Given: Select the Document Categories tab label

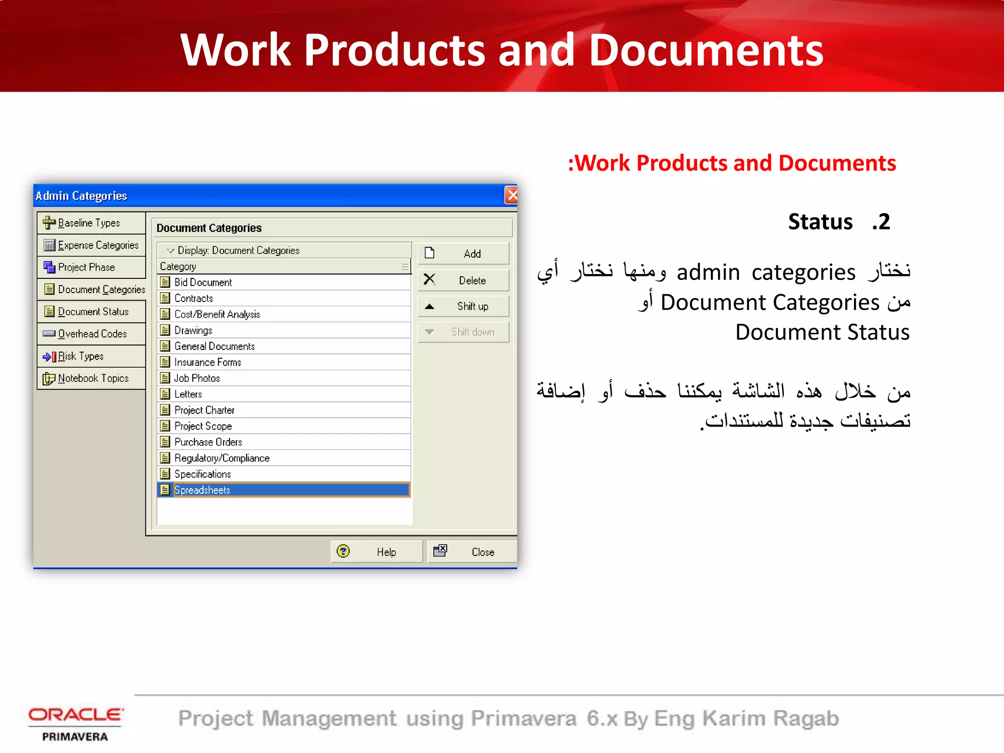Looking at the screenshot, I should [x=101, y=290].
